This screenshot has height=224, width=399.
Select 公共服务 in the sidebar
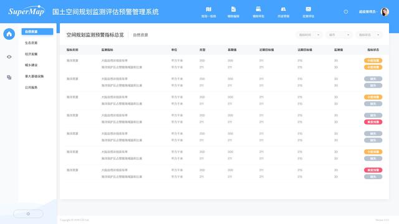coord(31,87)
